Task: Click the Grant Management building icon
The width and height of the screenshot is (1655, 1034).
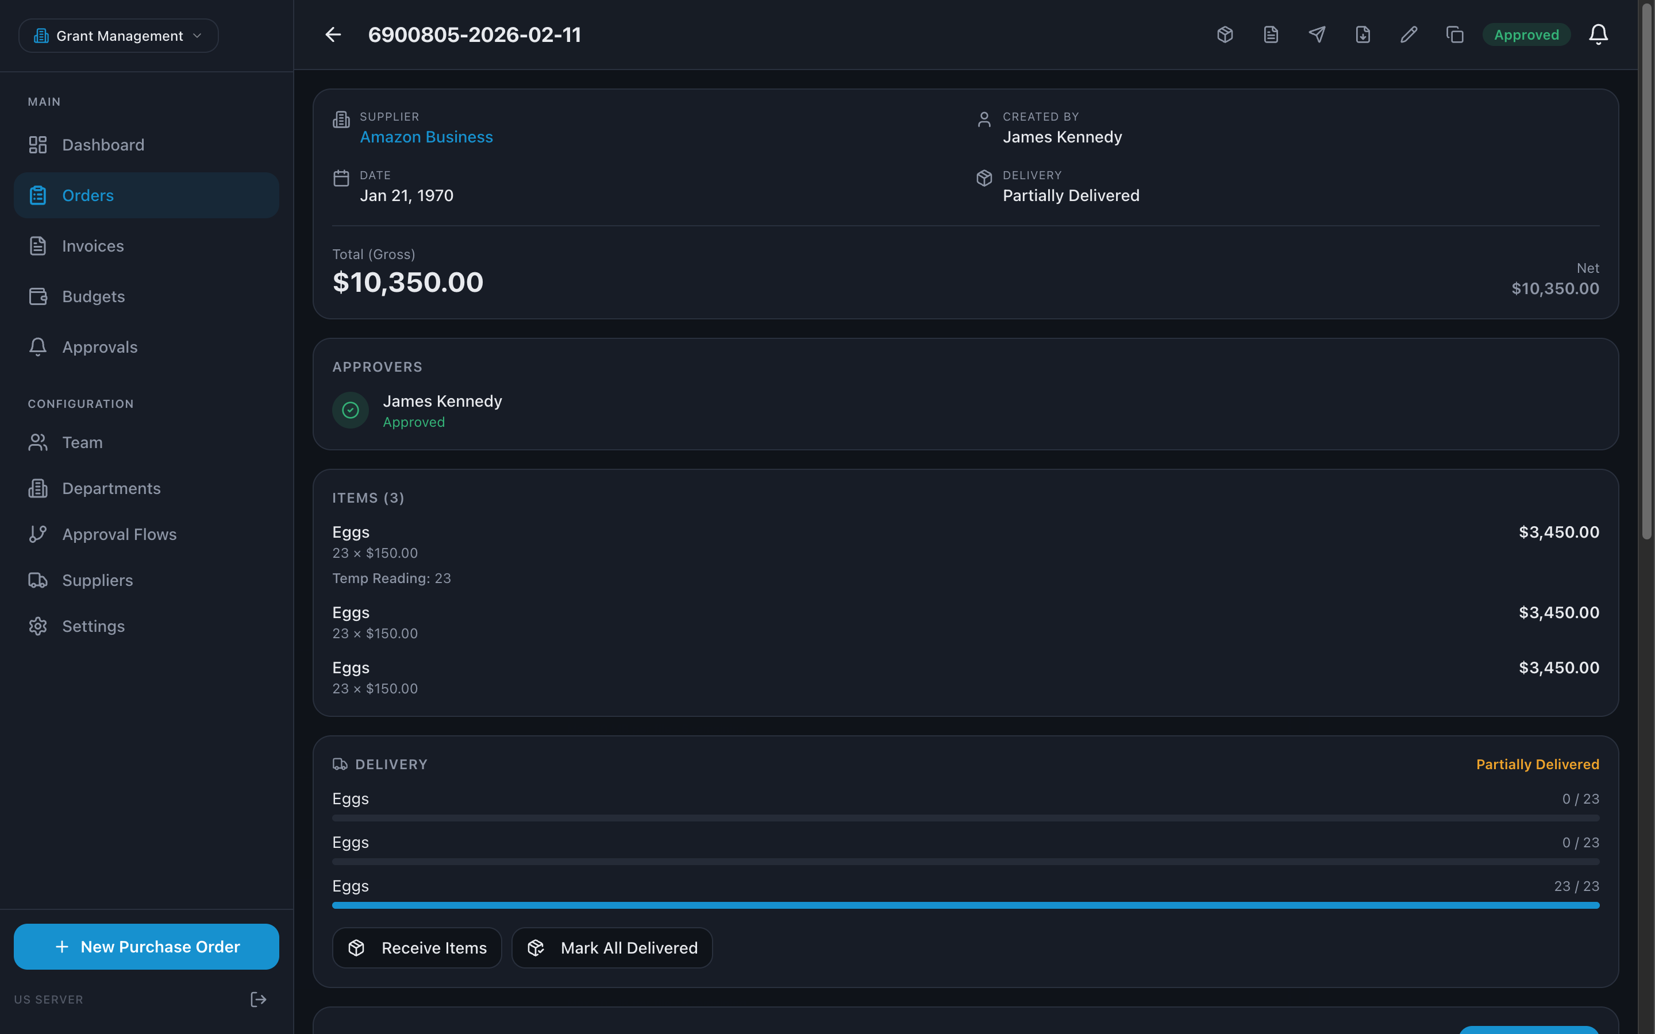Action: [x=41, y=36]
